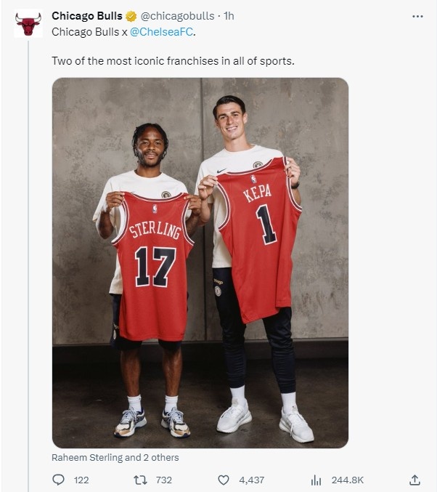Viewport: 437px width, 492px height.
Task: Open the More options three-dot menu
Action: point(417,16)
